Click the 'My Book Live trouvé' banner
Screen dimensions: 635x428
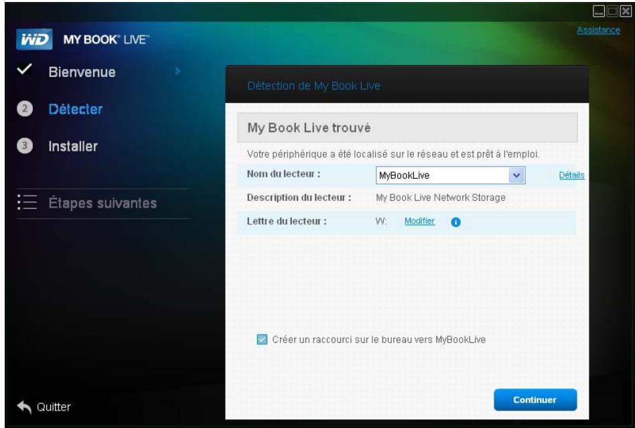407,127
